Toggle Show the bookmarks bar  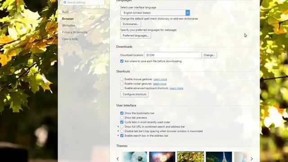click(x=122, y=113)
